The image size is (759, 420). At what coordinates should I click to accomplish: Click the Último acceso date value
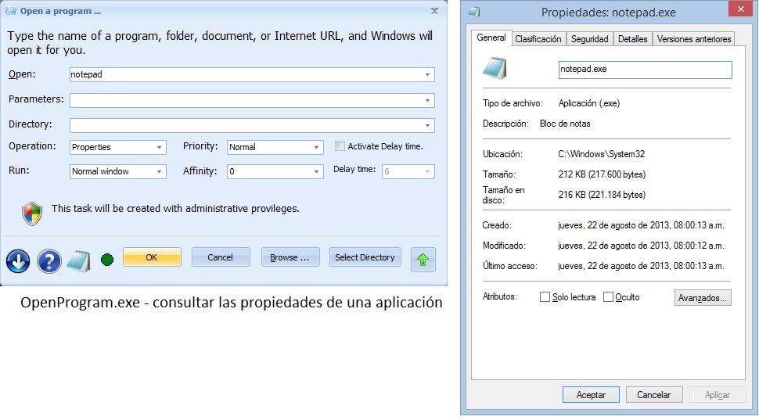(641, 266)
